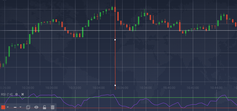This screenshot has width=237, height=111.
Task: Click the RSI (14) indicator label
Action: click(x=7, y=94)
